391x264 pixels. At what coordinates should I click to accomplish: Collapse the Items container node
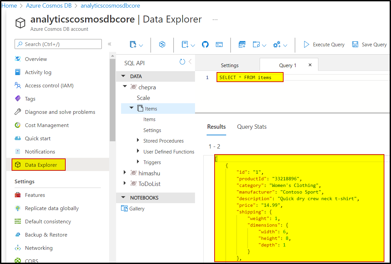coord(131,108)
